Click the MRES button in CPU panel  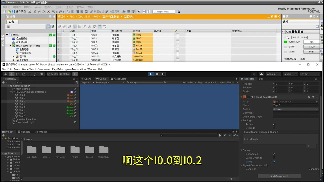(x=312, y=52)
